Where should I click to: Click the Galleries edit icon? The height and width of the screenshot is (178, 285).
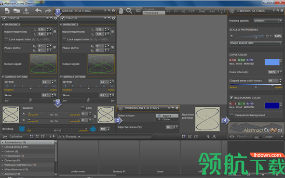pos(37,137)
